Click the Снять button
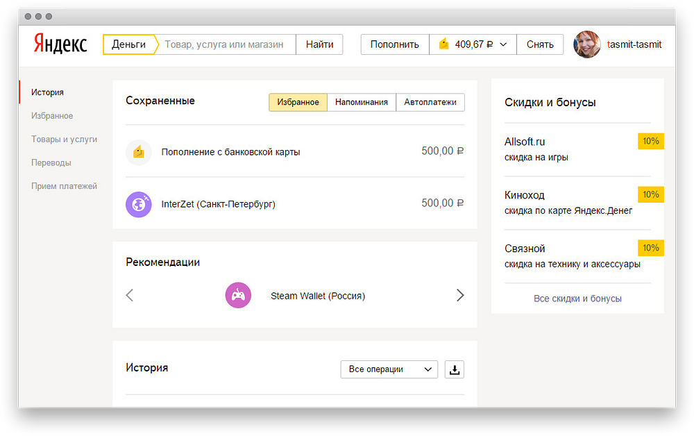The height and width of the screenshot is (436, 694). (540, 44)
